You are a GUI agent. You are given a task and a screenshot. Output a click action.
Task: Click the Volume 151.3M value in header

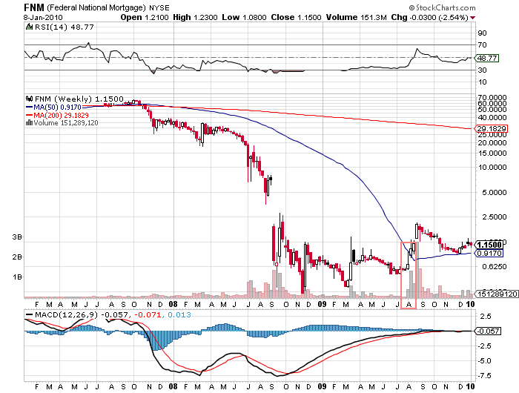click(356, 17)
